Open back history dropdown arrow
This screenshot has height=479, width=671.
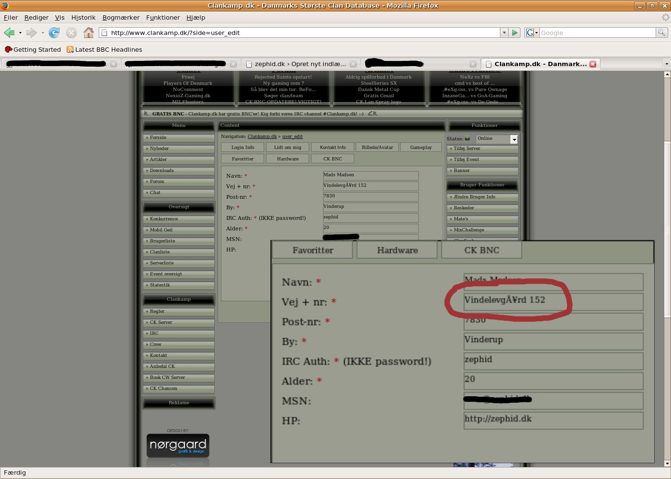tap(20, 33)
